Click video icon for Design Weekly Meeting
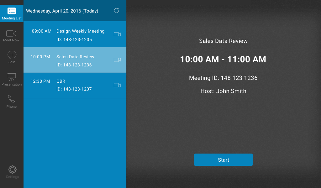Screen dimensions: 321x188 (x=117, y=34)
